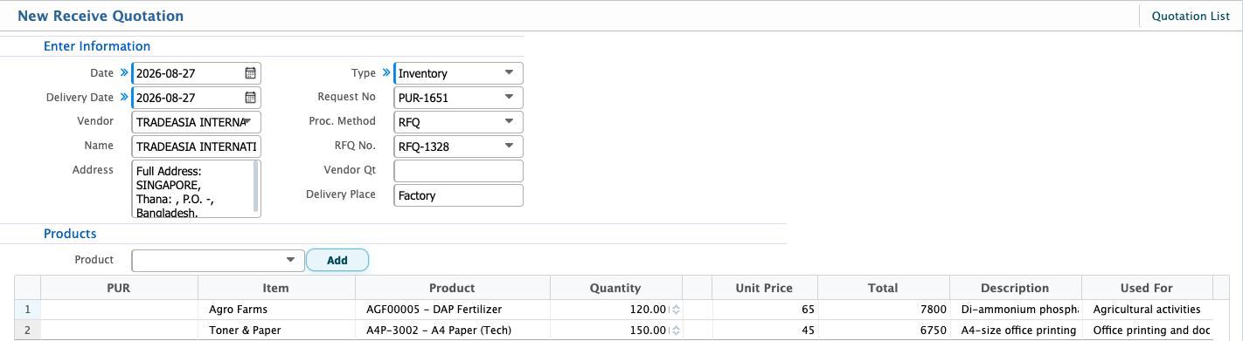Click the Unit Price column header
This screenshot has height=341, width=1243.
pos(765,288)
